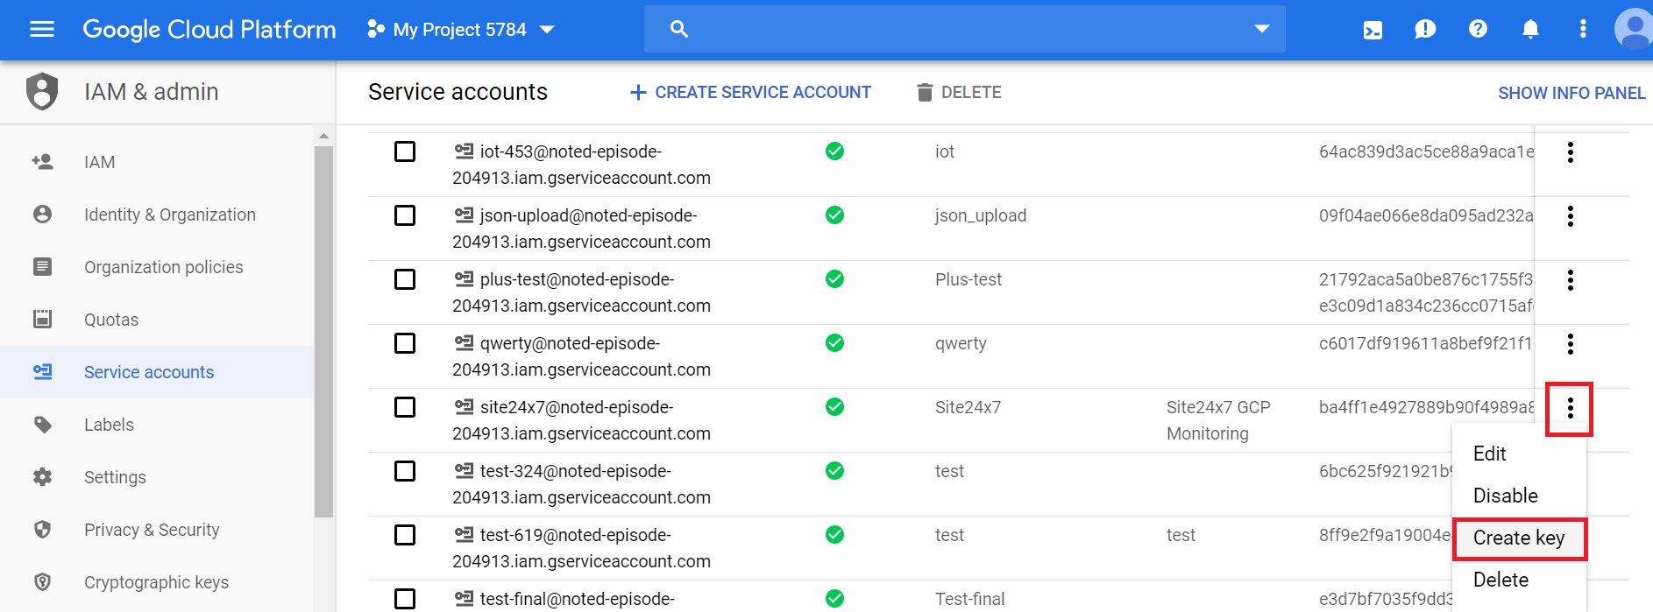Show notifications bell
The width and height of the screenshot is (1653, 612).
(x=1530, y=30)
